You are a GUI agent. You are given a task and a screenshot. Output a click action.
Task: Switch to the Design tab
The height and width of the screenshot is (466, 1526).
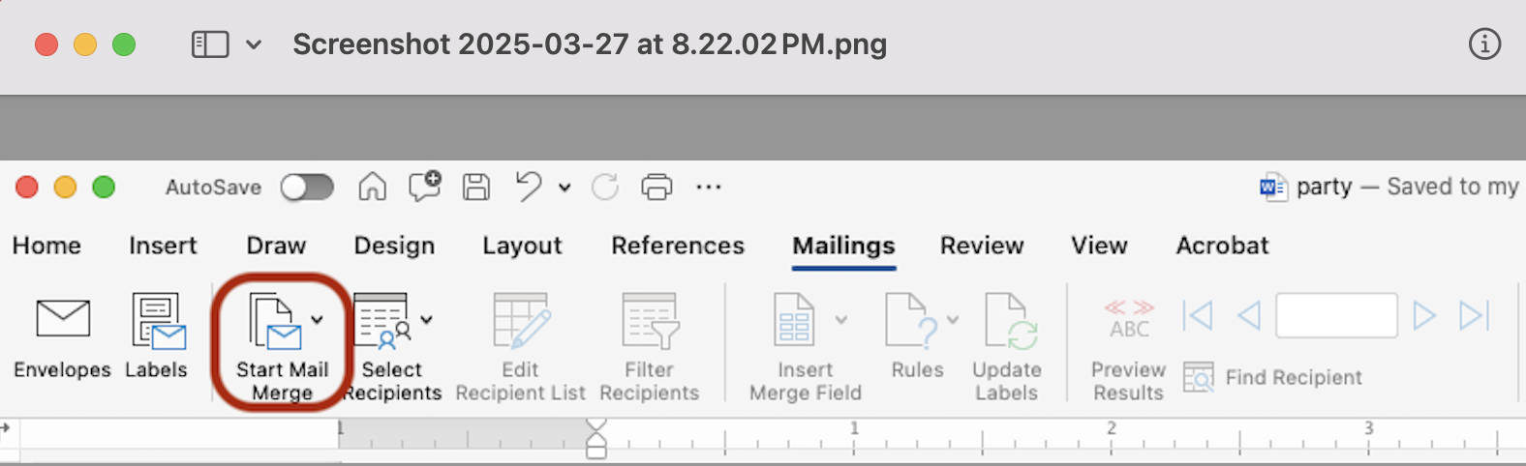[394, 246]
